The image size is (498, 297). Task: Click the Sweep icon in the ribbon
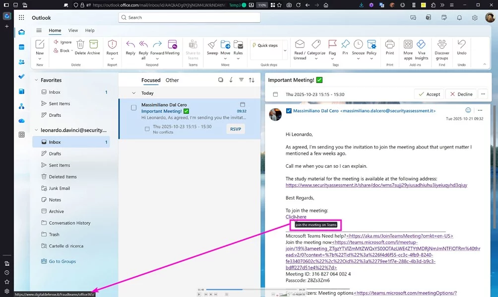click(x=212, y=45)
